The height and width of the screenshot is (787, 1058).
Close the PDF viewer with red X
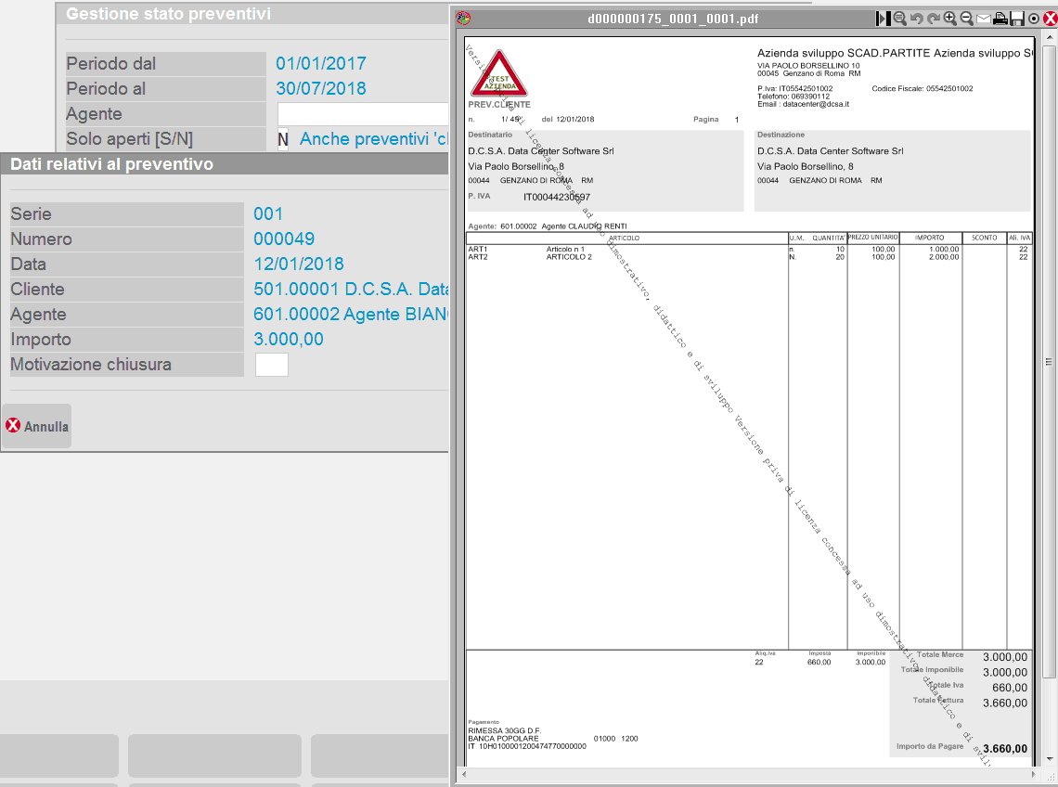pyautogui.click(x=1050, y=19)
